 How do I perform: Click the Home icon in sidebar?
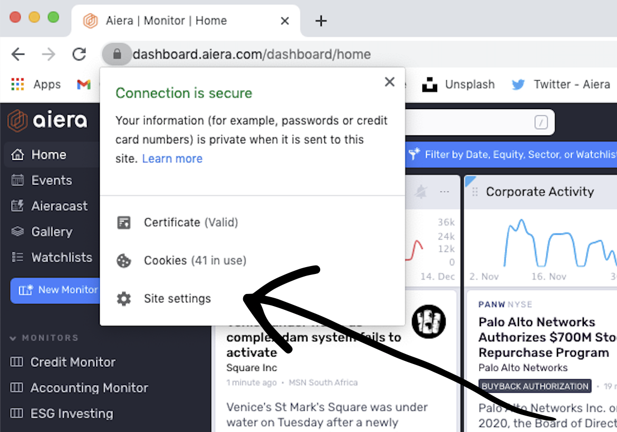pos(18,154)
